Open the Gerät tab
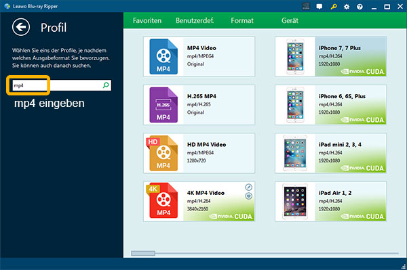The width and height of the screenshot is (407, 270). click(290, 21)
